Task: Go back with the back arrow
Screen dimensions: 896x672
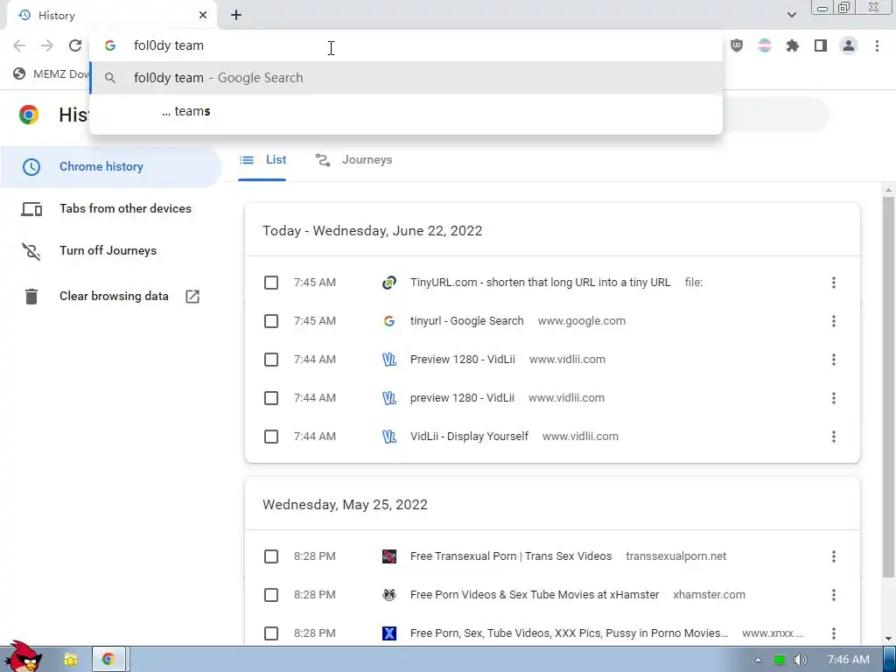Action: coord(19,45)
